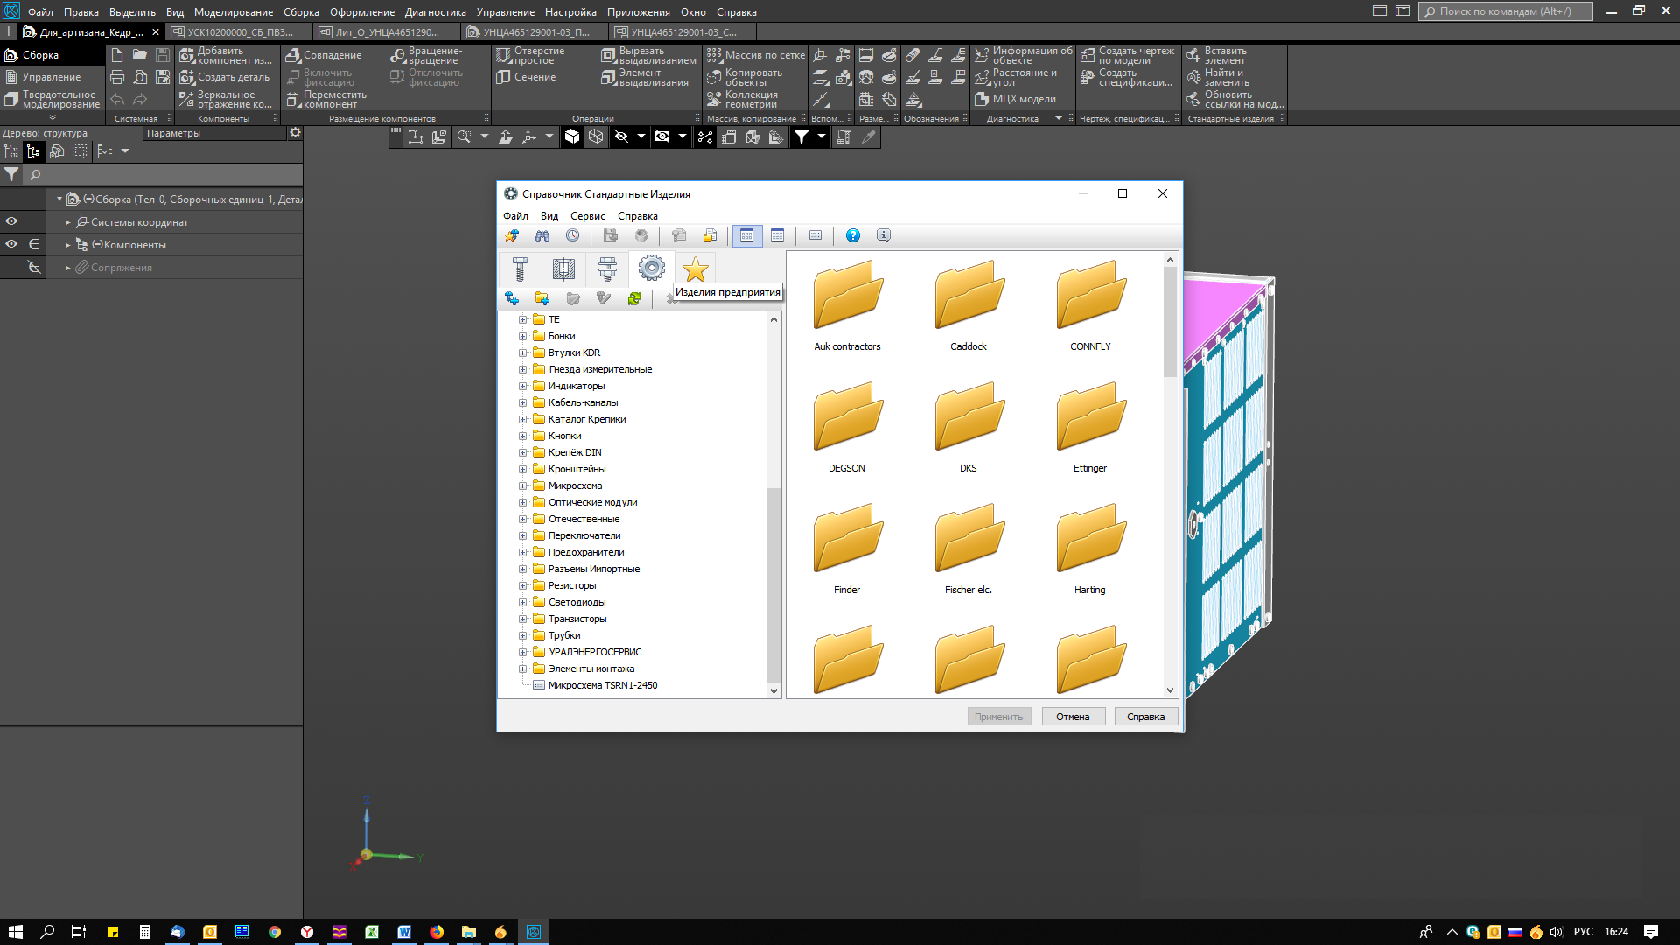Open the blue question mark help icon

point(852,235)
